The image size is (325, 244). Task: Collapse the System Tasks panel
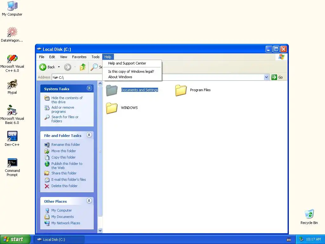point(89,88)
